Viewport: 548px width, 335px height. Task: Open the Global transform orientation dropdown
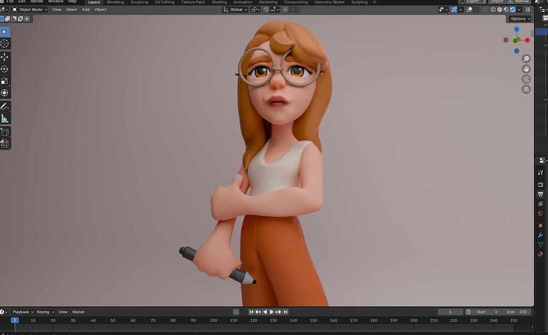click(x=235, y=10)
